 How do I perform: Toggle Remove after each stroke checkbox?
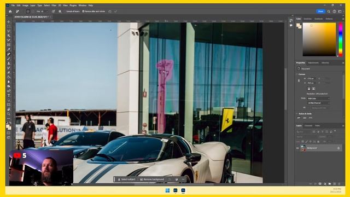click(x=83, y=11)
